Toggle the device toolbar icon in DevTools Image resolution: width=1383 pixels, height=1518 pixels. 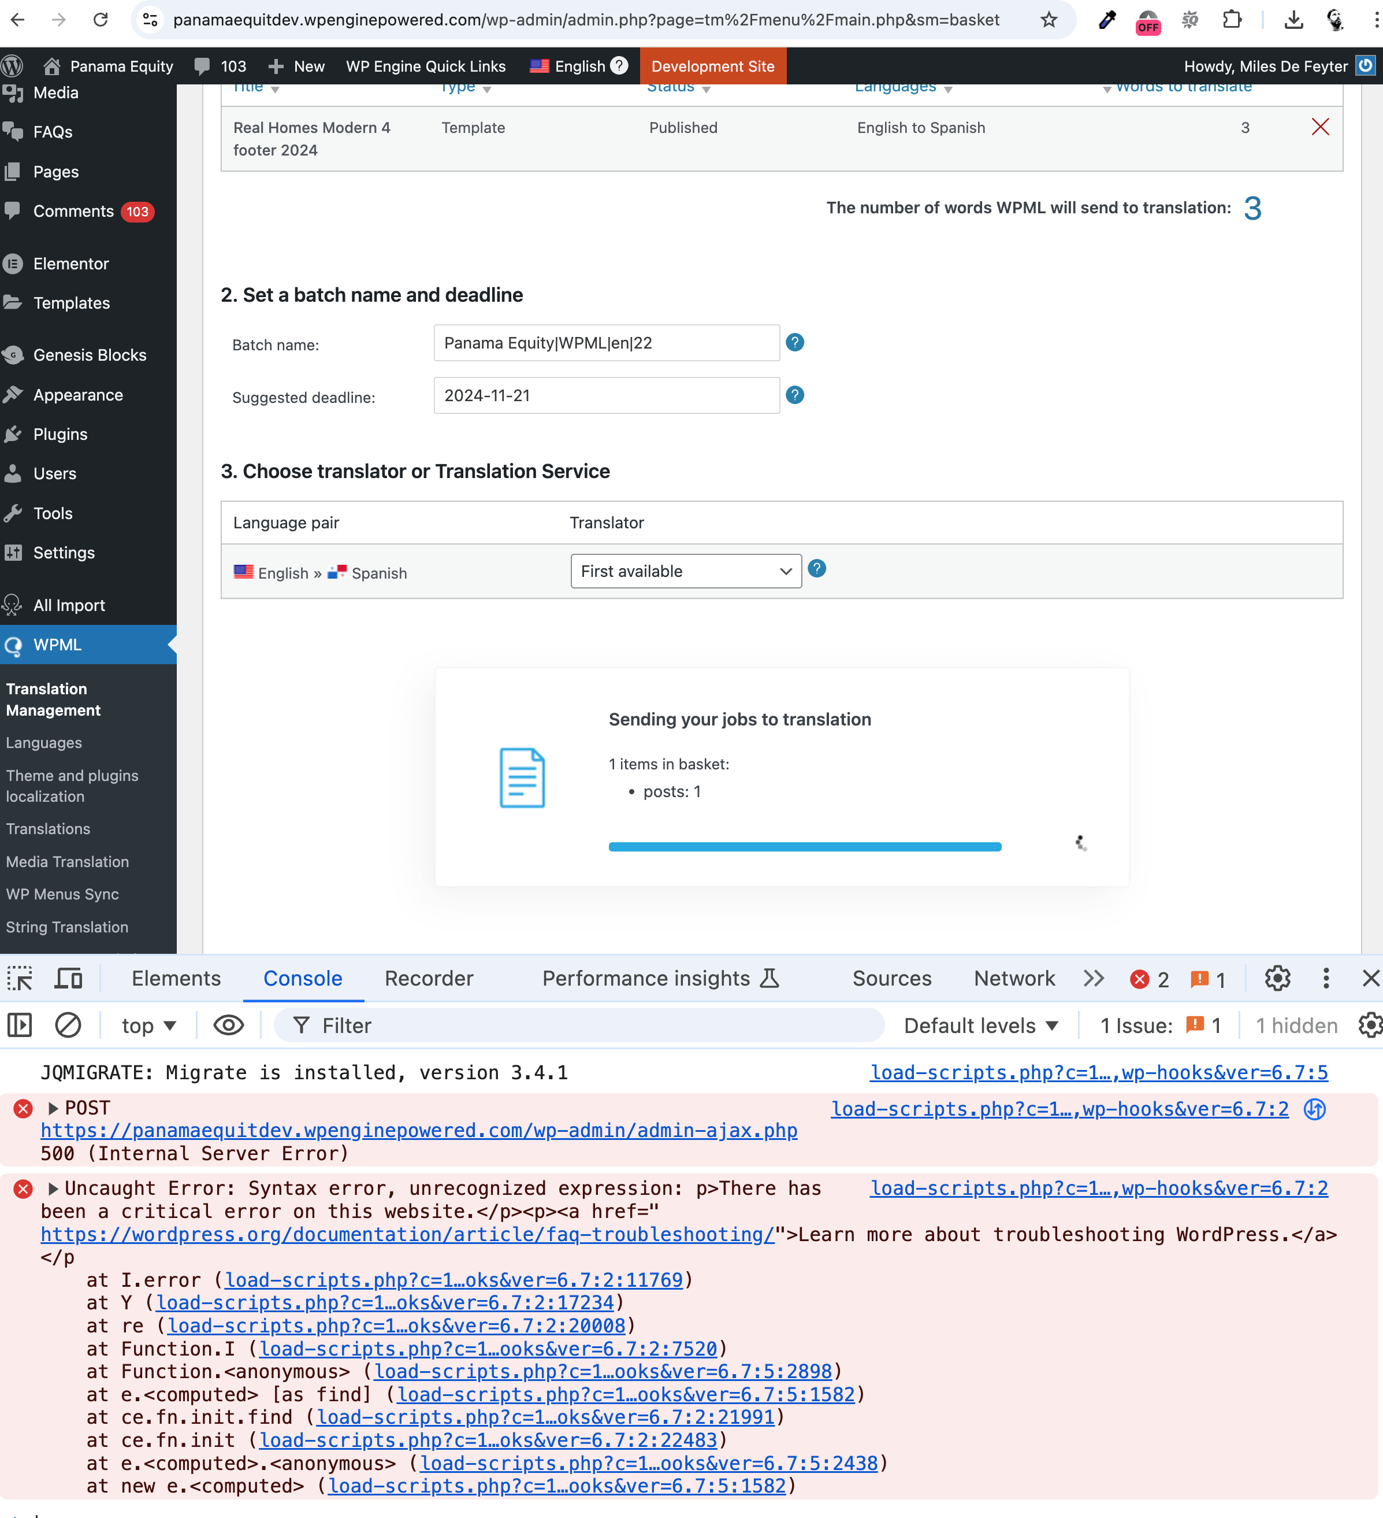(x=69, y=978)
